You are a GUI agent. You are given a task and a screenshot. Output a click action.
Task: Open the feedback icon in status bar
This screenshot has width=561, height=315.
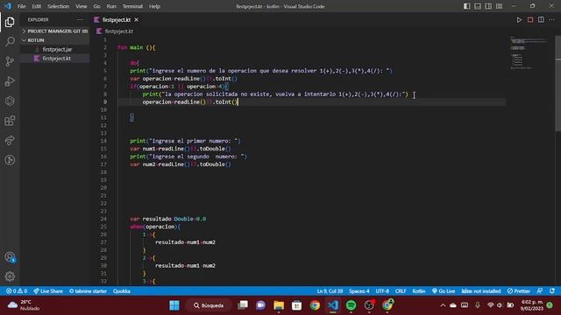[x=540, y=291]
